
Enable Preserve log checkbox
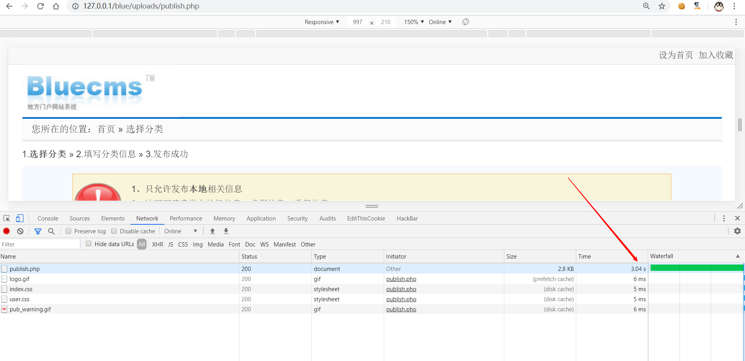pos(68,231)
